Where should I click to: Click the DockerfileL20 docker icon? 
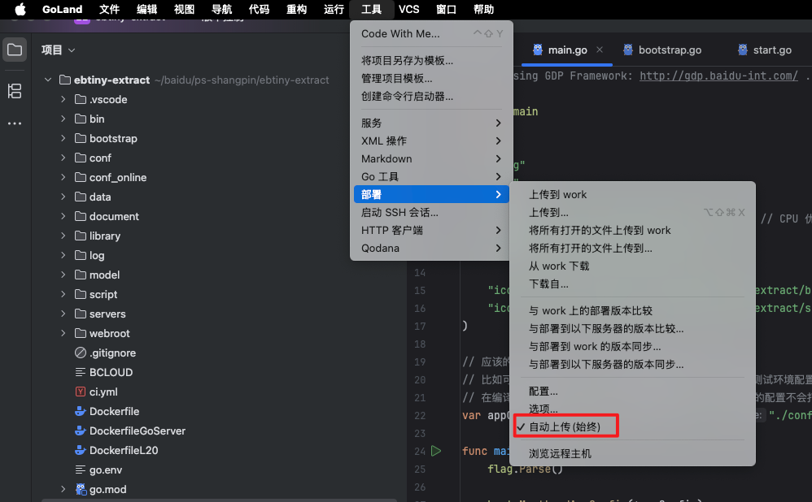(81, 450)
